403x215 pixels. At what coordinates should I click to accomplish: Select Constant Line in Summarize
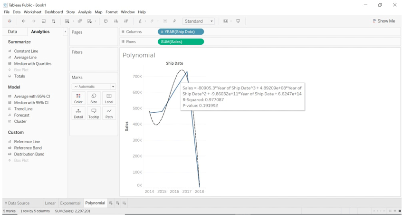pyautogui.click(x=26, y=51)
